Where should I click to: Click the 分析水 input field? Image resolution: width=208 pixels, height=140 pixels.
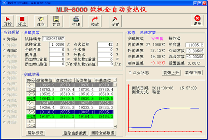pos(105,55)
